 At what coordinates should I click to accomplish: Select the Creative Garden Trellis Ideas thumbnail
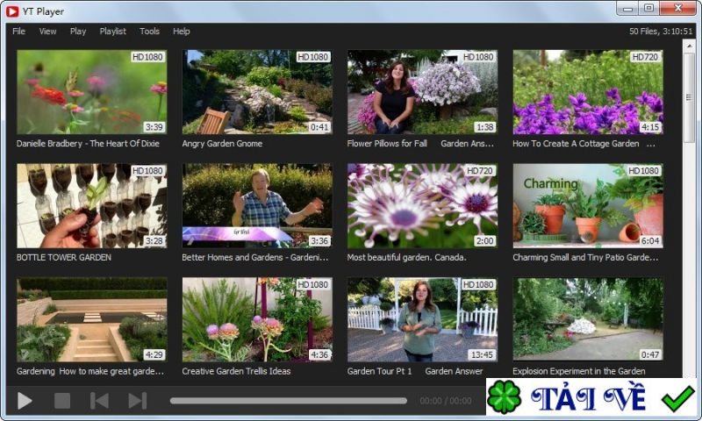point(256,320)
